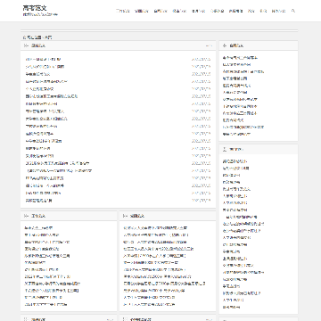Select the last text item before the search icon
The height and width of the screenshot is (321, 321).
coord(278,11)
